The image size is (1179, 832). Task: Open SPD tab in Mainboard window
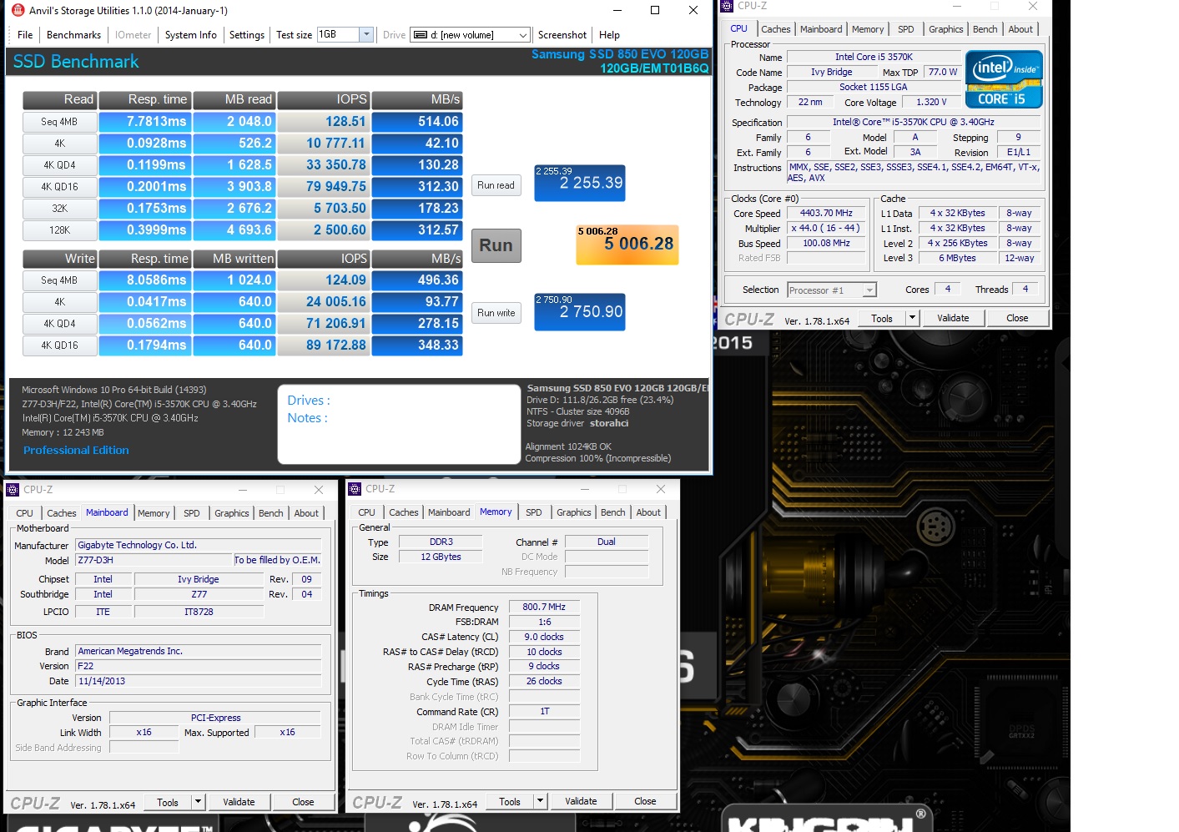192,513
